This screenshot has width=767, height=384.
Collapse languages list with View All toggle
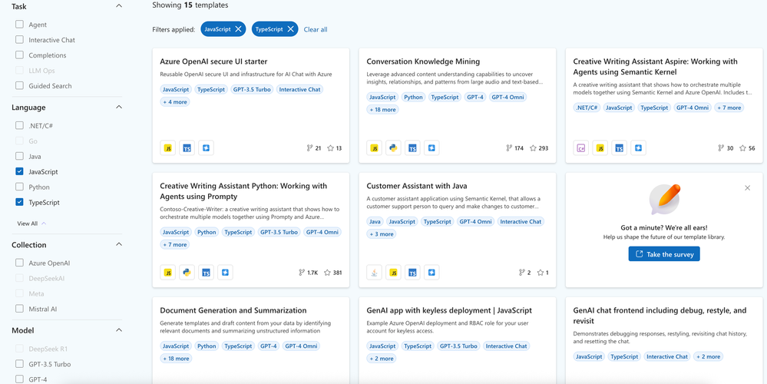point(31,223)
